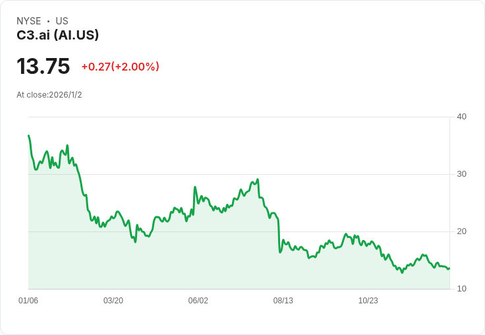The width and height of the screenshot is (485, 335).
Task: Click the current price 13.75
Action: click(43, 67)
